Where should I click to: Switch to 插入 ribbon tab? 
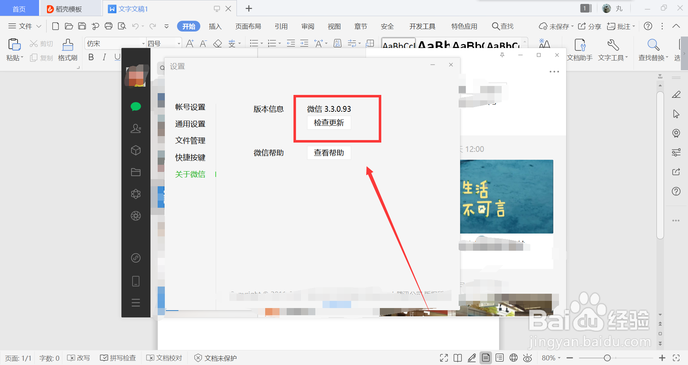pyautogui.click(x=215, y=27)
